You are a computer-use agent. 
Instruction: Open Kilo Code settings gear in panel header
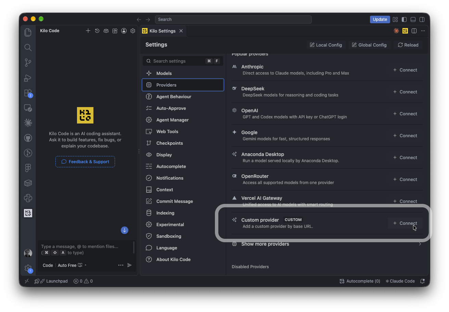tap(133, 31)
